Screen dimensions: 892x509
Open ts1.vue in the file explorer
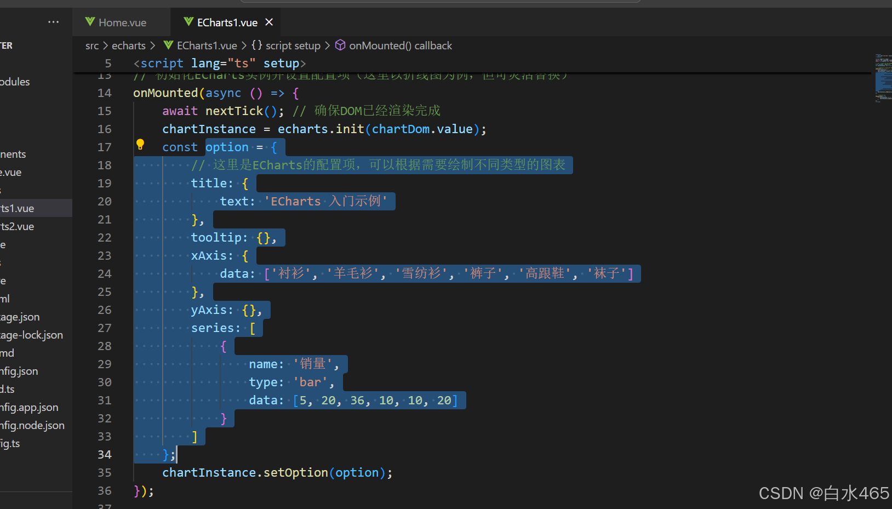coord(17,208)
